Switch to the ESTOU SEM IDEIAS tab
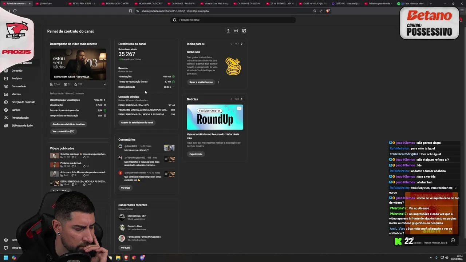466x262 pixels. [x=82, y=4]
